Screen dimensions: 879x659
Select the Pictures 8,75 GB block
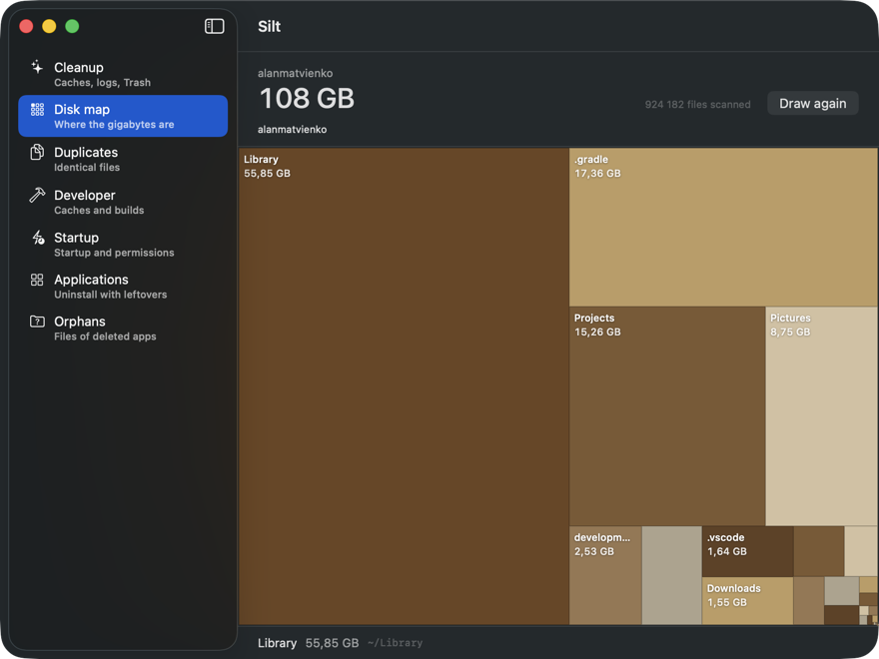(821, 415)
